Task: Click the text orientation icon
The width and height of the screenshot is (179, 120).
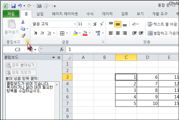Action: click(134, 24)
